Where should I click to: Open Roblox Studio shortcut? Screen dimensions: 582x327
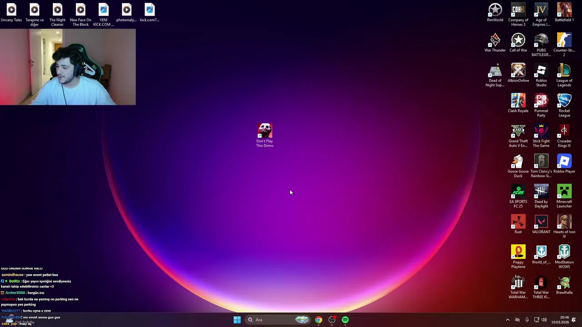pyautogui.click(x=541, y=75)
